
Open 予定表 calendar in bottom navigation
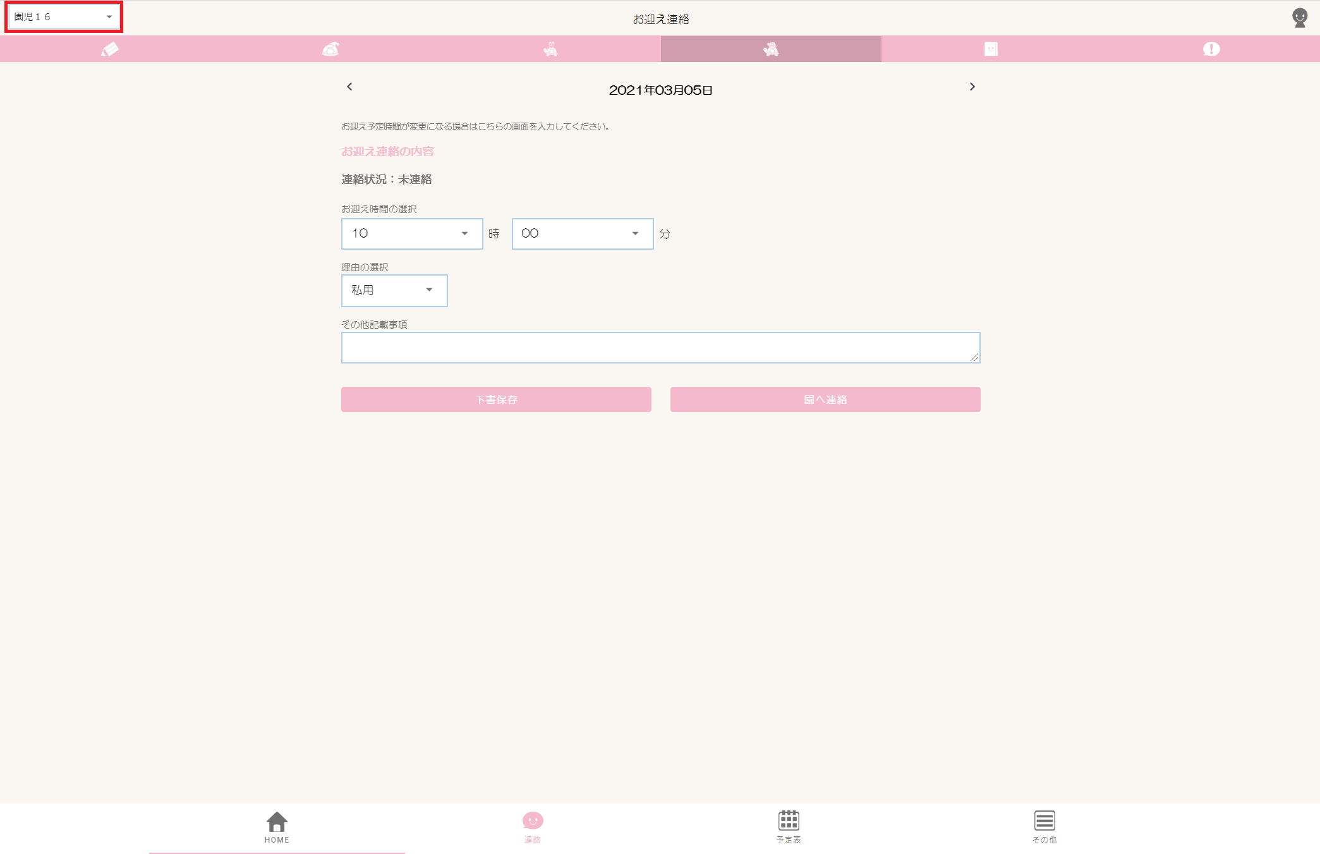click(789, 828)
